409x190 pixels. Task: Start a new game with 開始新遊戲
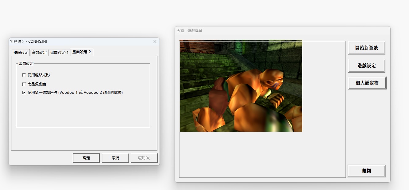click(x=367, y=48)
